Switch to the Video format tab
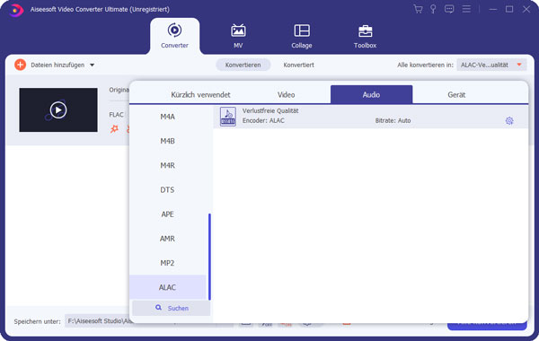Image resolution: width=539 pixels, height=341 pixels. point(286,95)
